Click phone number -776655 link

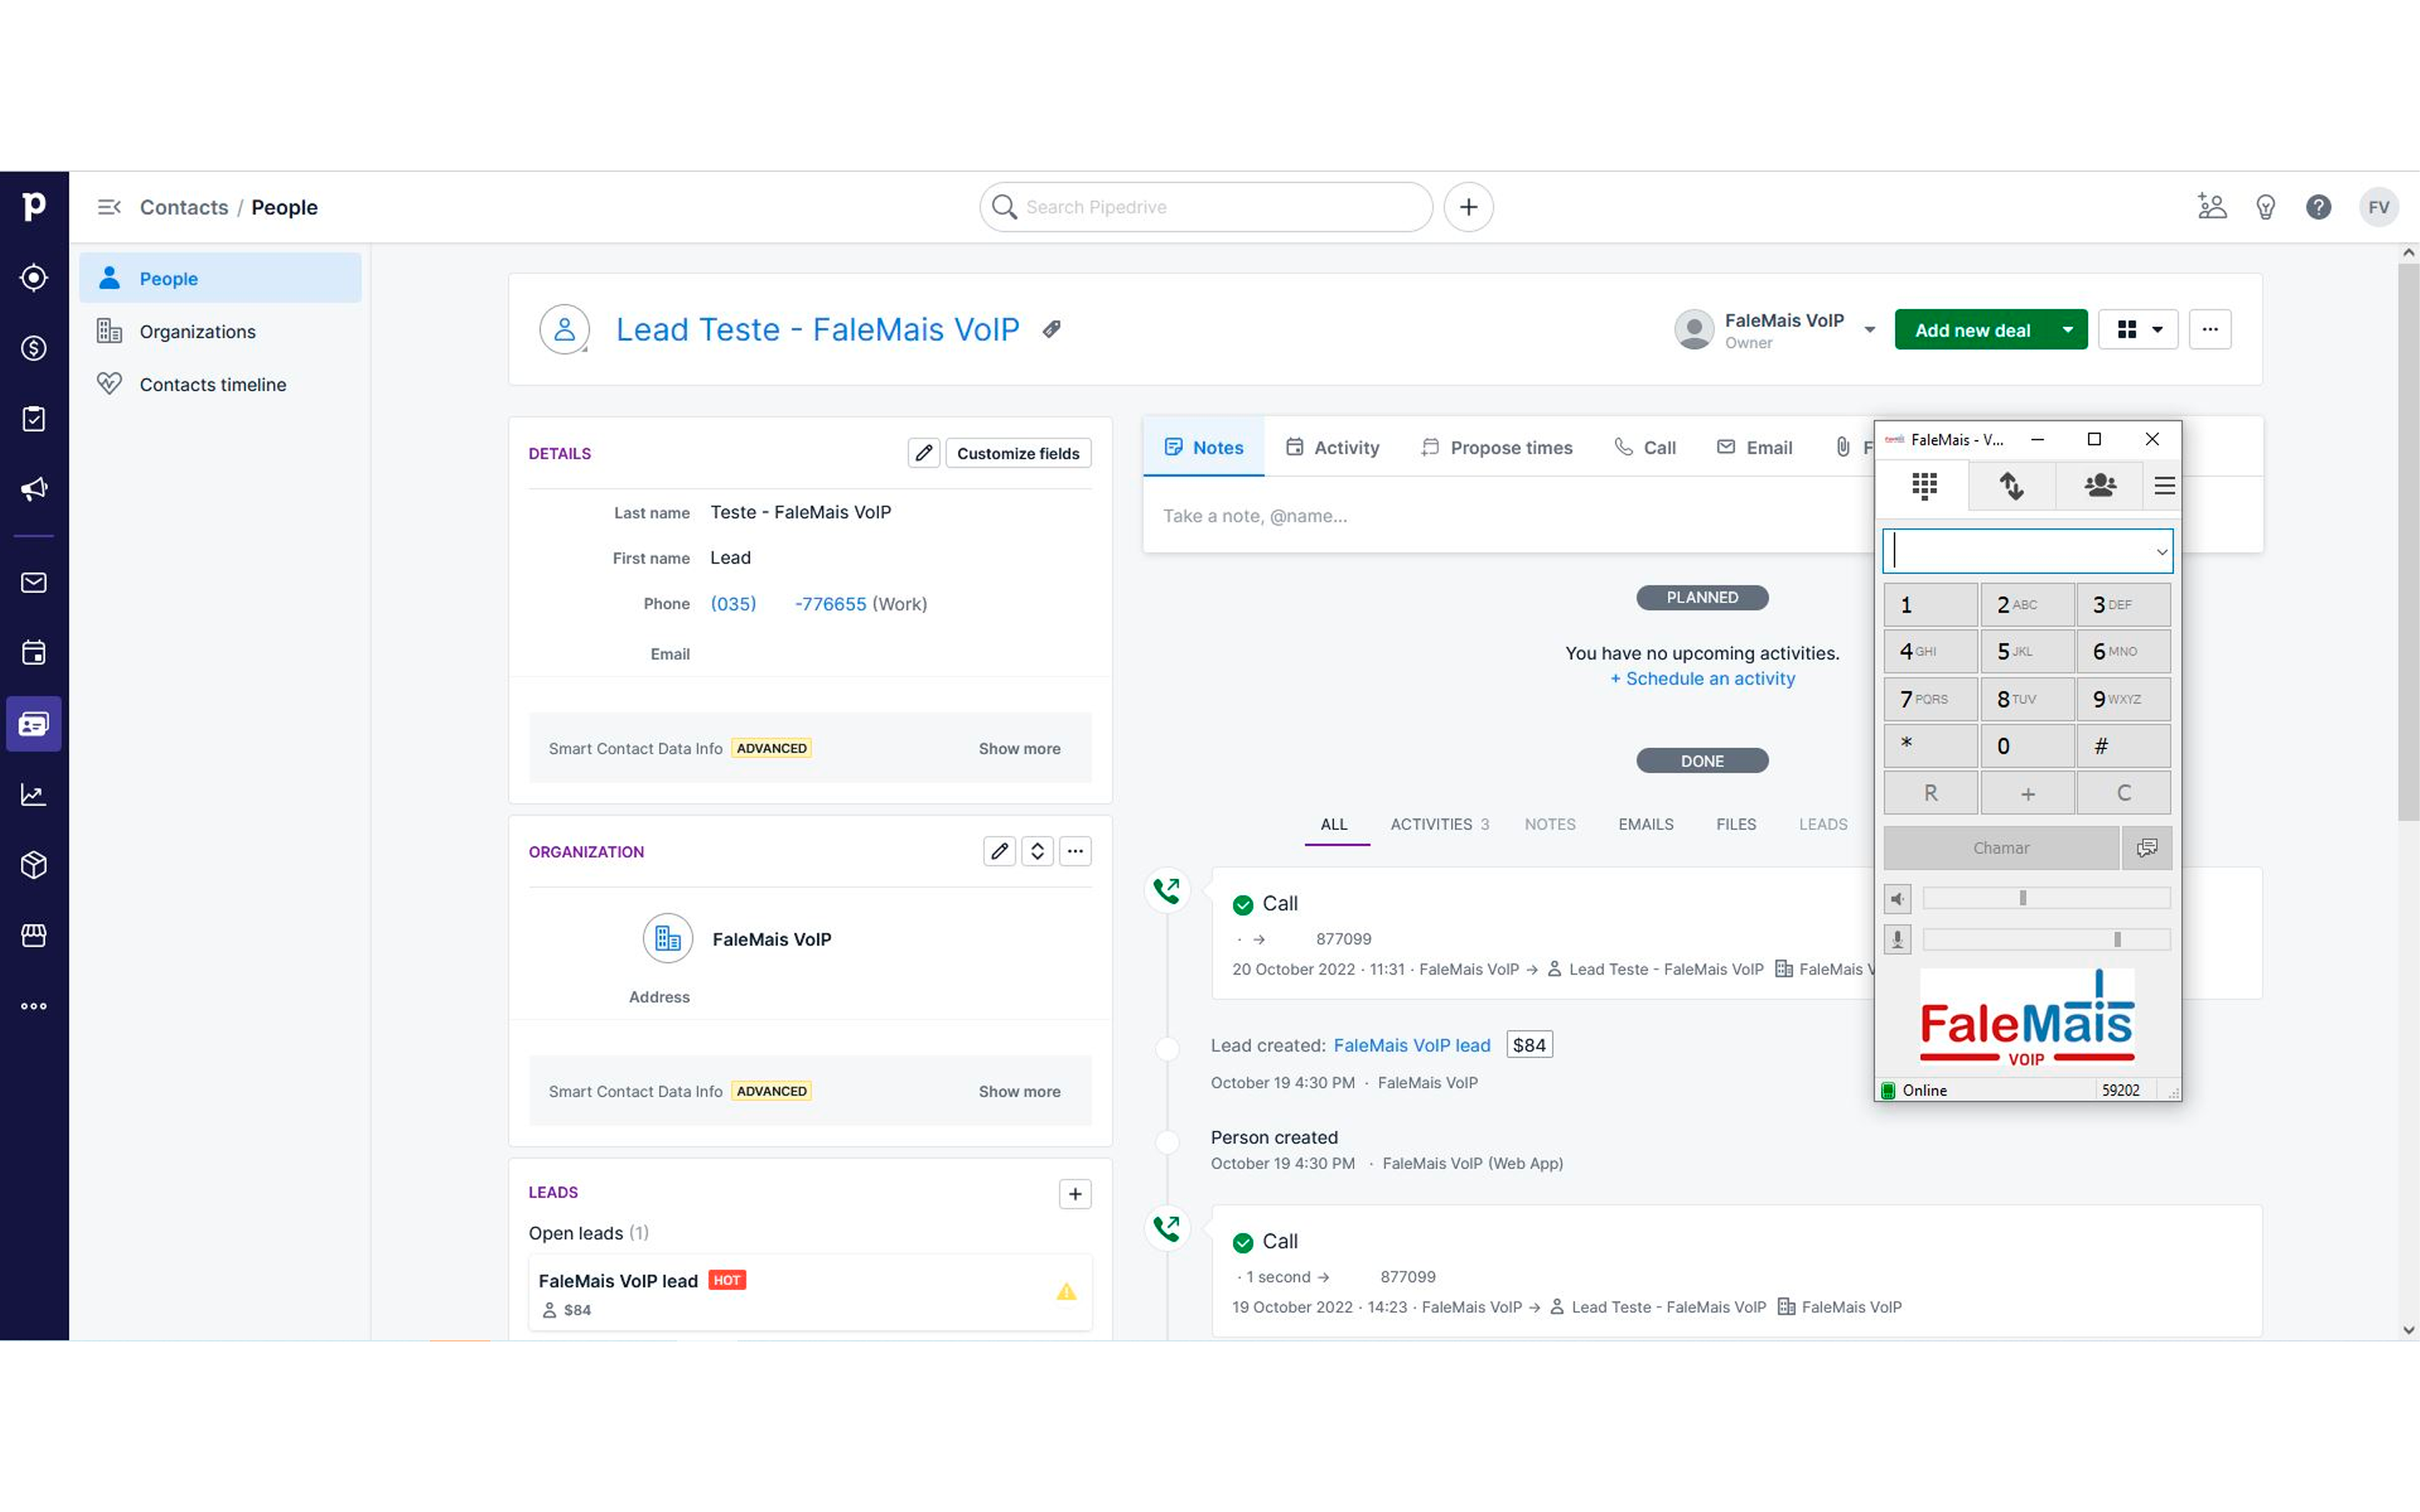click(830, 604)
